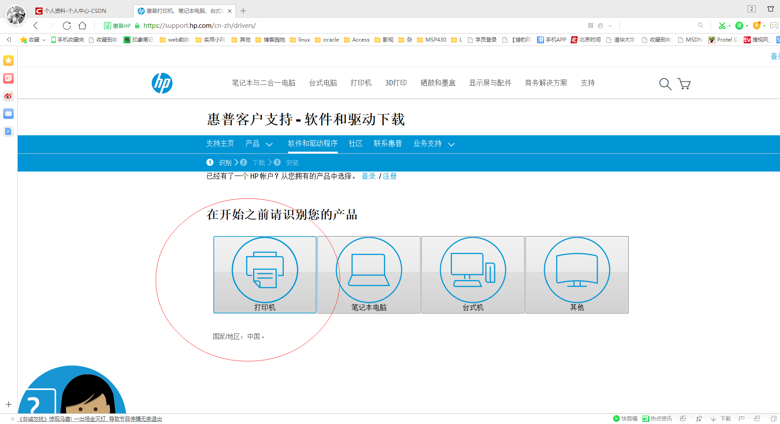Screen dimensions: 780x424
Task: Open 快剪辑 in the status bar
Action: (625, 419)
